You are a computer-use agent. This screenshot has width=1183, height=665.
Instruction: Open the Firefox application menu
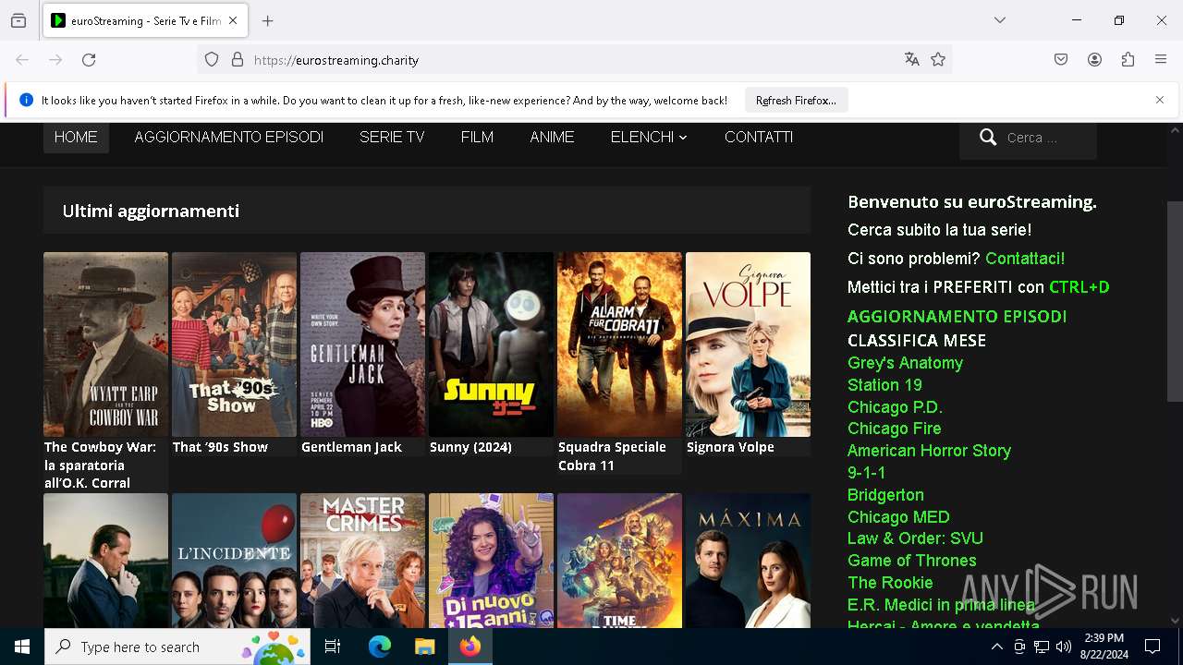(x=1161, y=60)
